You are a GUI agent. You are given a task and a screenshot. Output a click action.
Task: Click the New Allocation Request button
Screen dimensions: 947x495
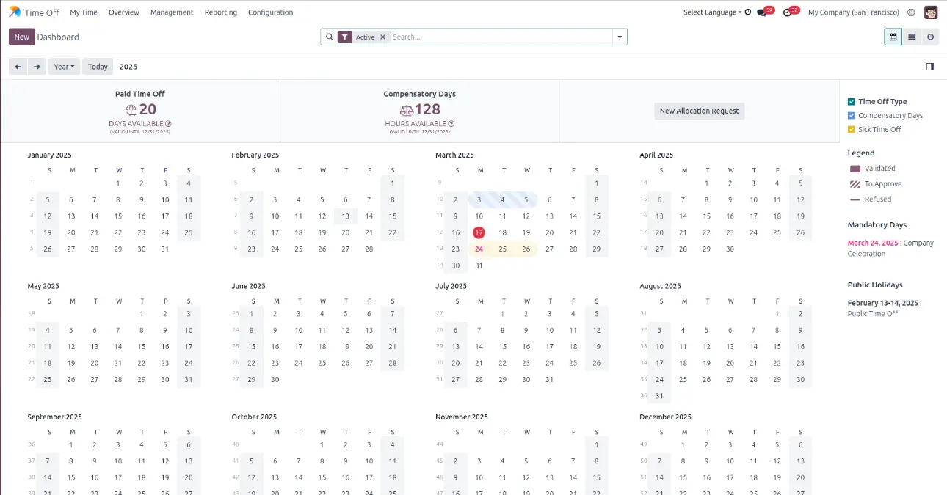click(699, 111)
